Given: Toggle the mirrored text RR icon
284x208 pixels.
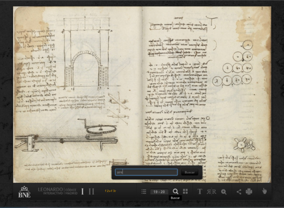Looking at the screenshot, I should click(x=211, y=192).
